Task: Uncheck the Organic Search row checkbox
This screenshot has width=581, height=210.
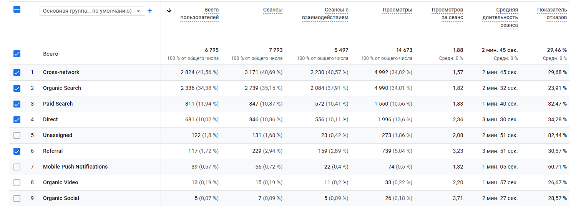Action: click(17, 88)
